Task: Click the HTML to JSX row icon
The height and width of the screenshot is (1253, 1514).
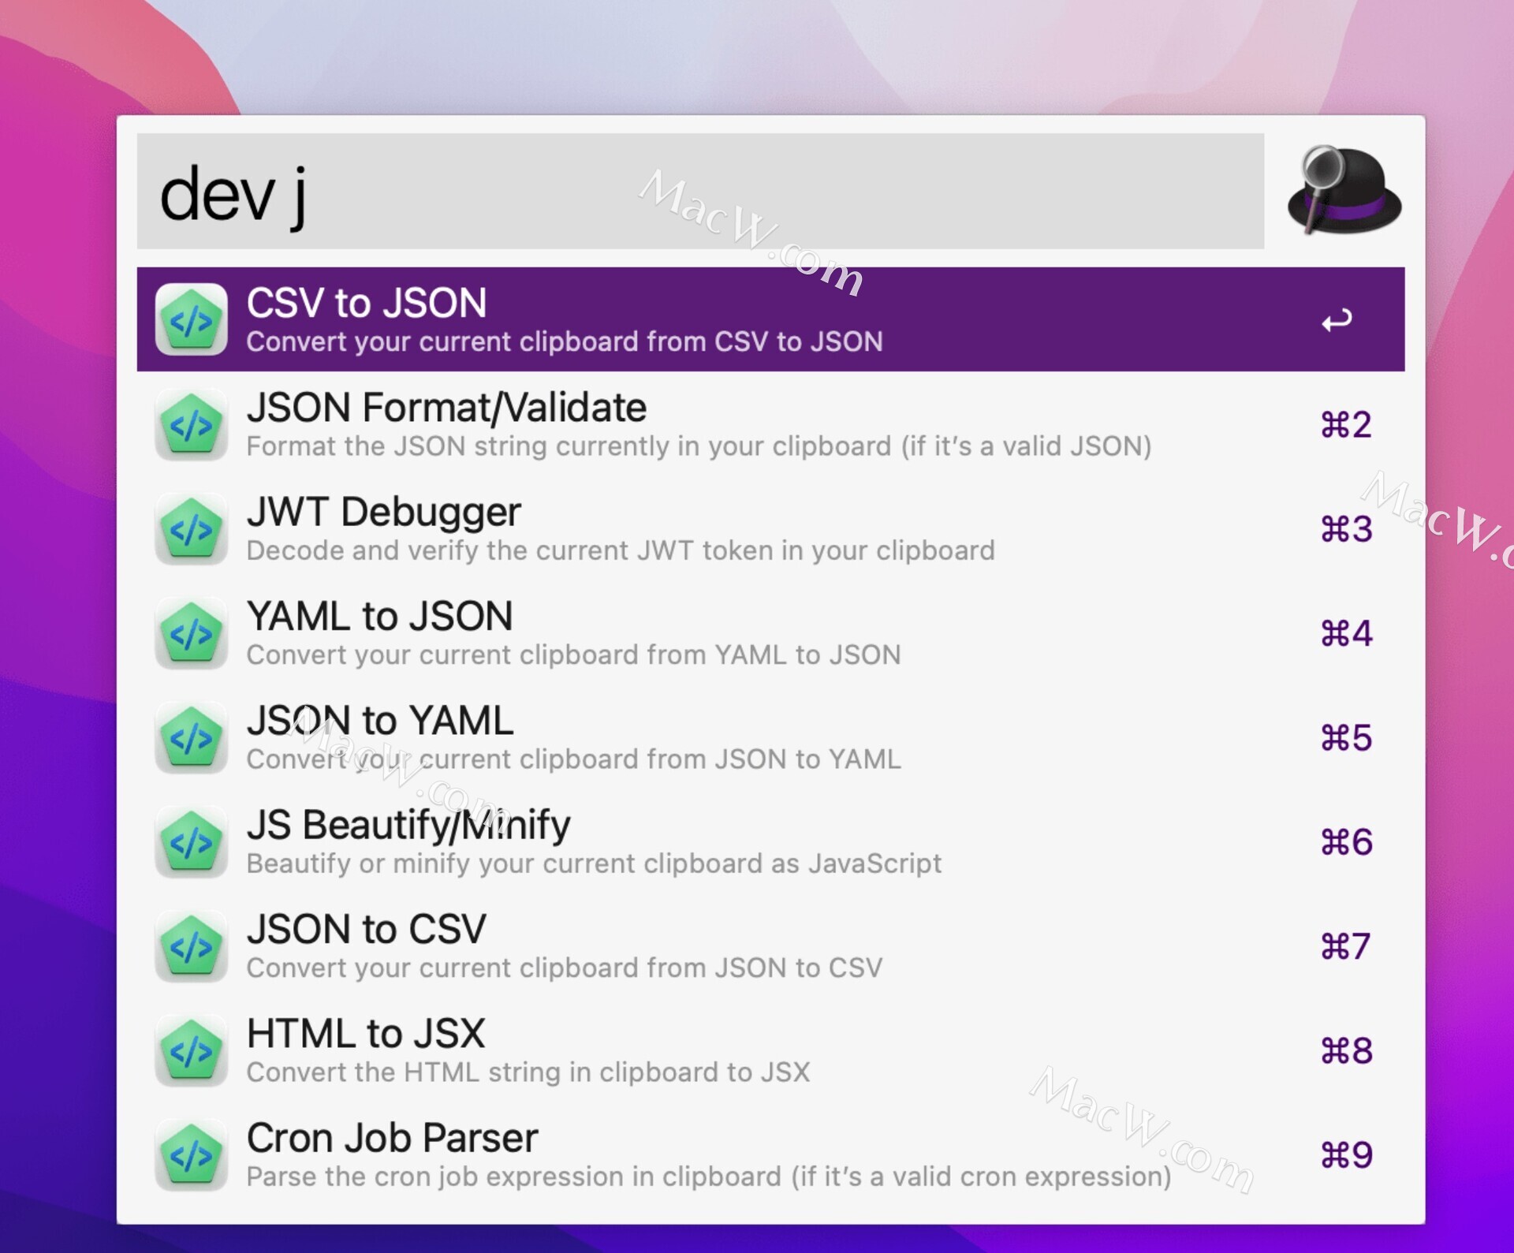Action: pos(192,1051)
